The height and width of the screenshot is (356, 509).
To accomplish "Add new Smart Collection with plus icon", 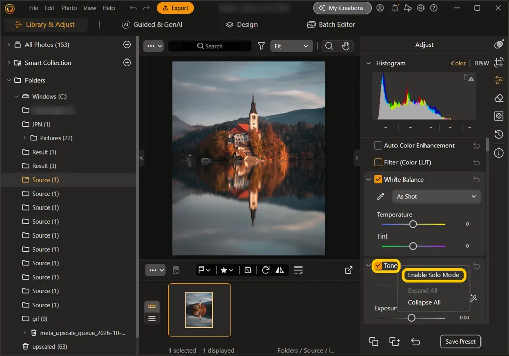I will (x=127, y=63).
